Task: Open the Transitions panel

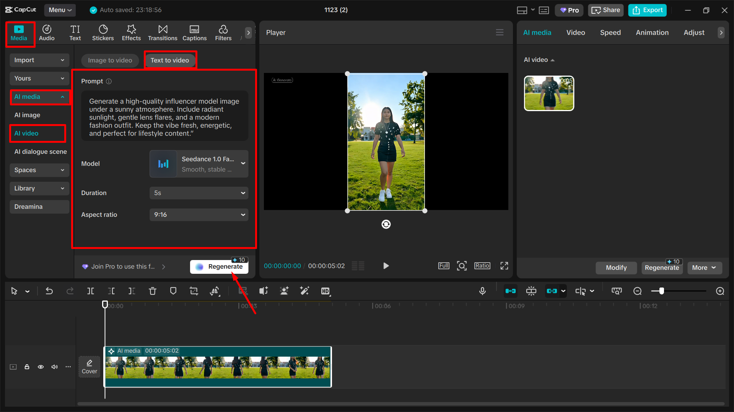Action: tap(163, 32)
